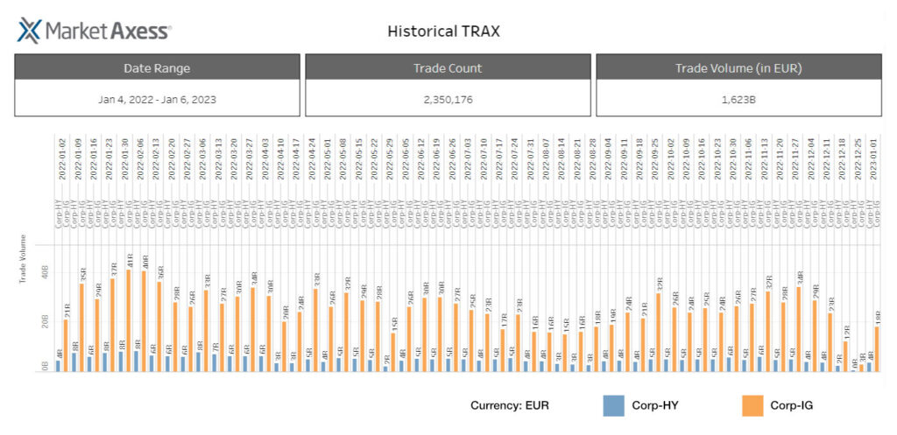Click the Corp-IG bar for 2022-09-25
Viewport: 897px width, 435px height.
(659, 333)
